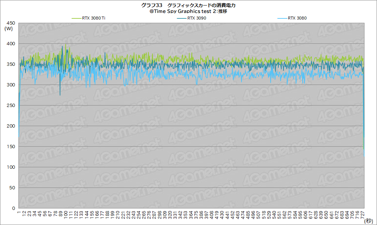Click the 250 y-axis label
Screen dimensions: 377x225
click(x=11, y=106)
